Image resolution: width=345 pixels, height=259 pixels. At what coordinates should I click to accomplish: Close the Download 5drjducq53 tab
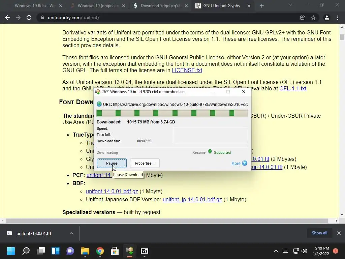pos(186,6)
